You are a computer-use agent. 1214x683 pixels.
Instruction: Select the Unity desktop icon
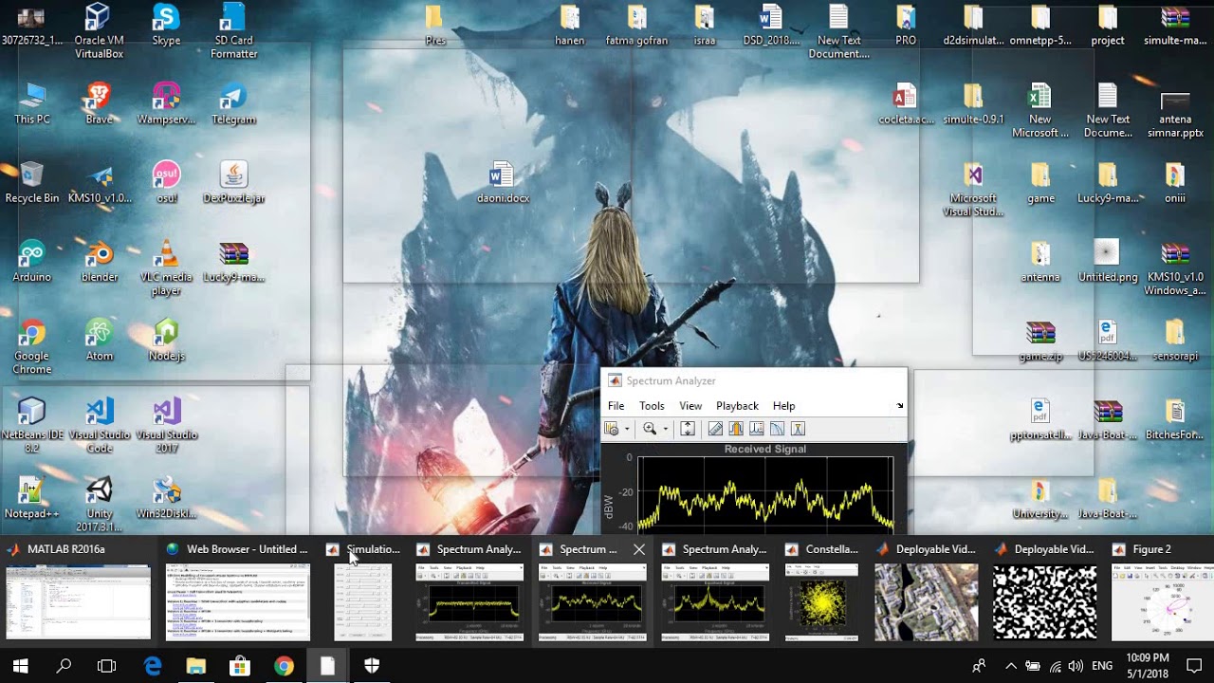[99, 505]
